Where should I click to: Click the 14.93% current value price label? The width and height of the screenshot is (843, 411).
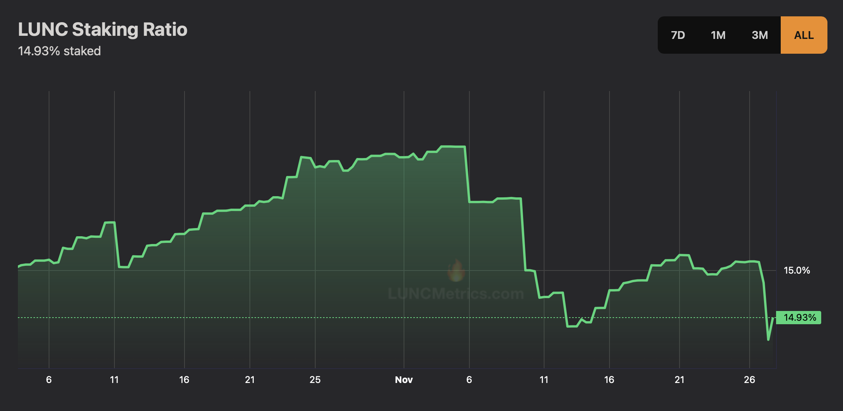click(799, 318)
